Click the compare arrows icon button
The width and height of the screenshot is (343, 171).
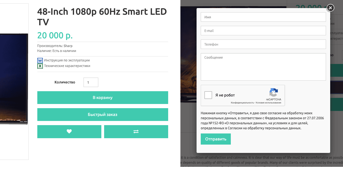tap(136, 132)
